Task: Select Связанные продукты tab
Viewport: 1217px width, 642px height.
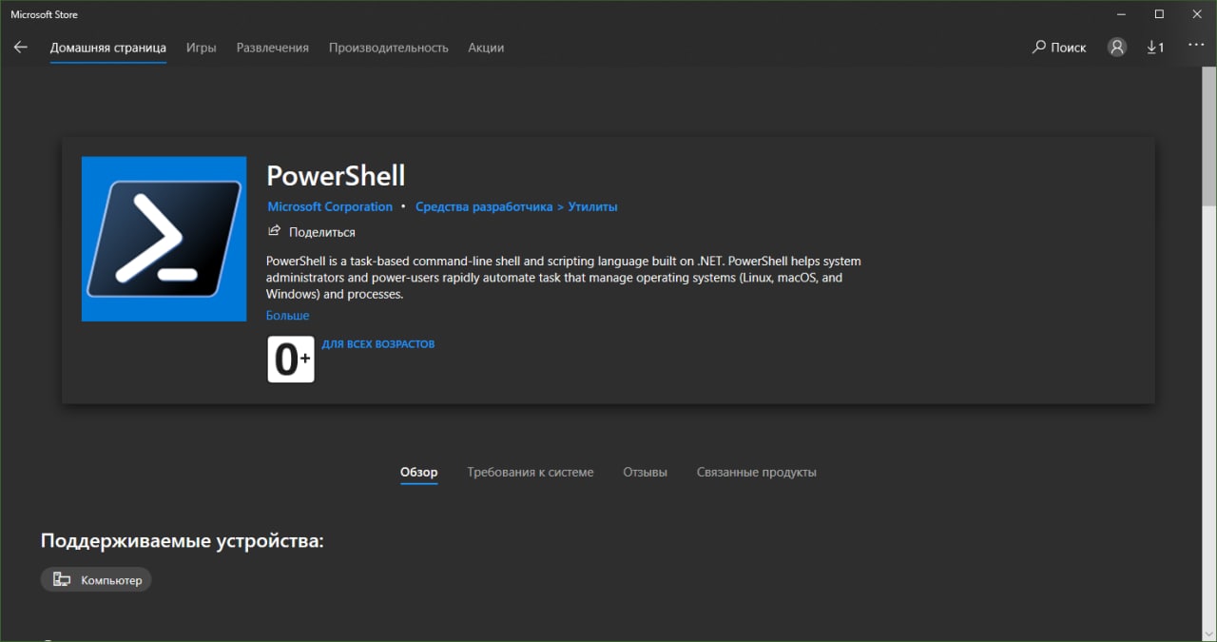Action: [756, 472]
